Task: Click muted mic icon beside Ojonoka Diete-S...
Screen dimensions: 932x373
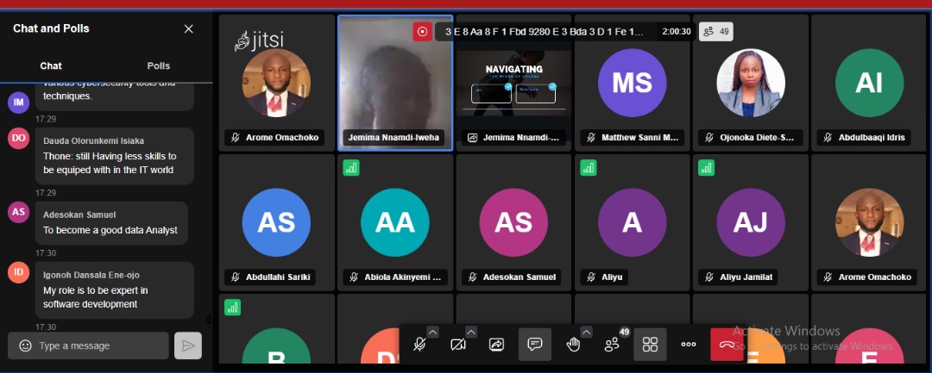Action: pyautogui.click(x=709, y=138)
